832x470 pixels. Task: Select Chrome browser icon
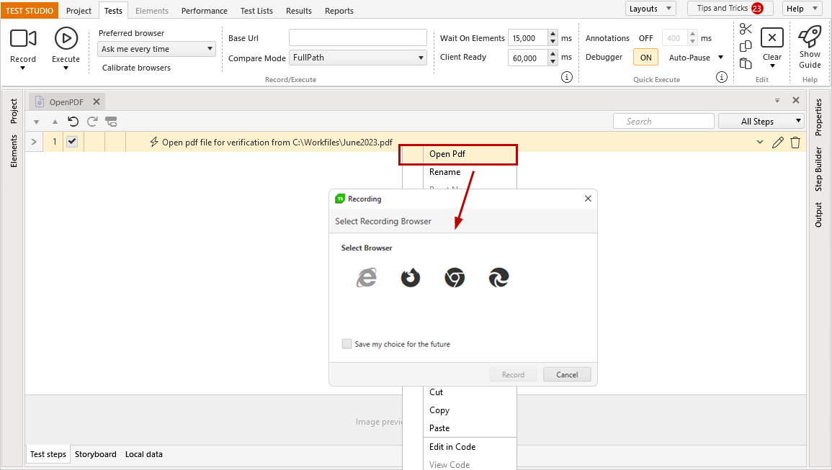(x=455, y=277)
